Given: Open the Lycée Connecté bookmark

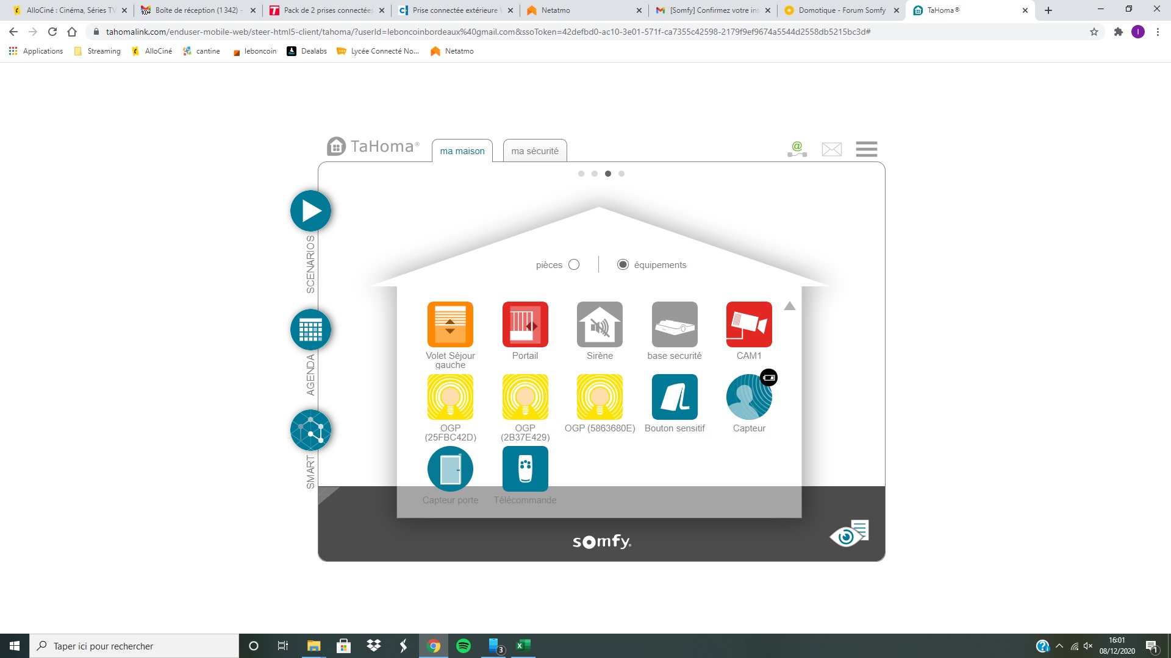Looking at the screenshot, I should [x=378, y=51].
